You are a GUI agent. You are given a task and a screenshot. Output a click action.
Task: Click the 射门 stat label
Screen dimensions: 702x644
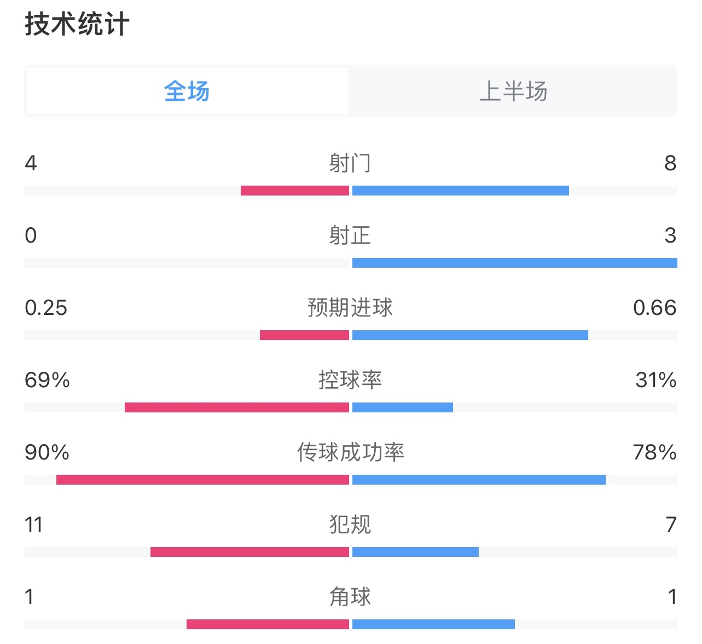click(350, 163)
